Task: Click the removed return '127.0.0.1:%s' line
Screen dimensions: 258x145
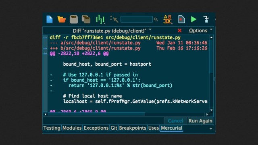Action: [x=120, y=85]
